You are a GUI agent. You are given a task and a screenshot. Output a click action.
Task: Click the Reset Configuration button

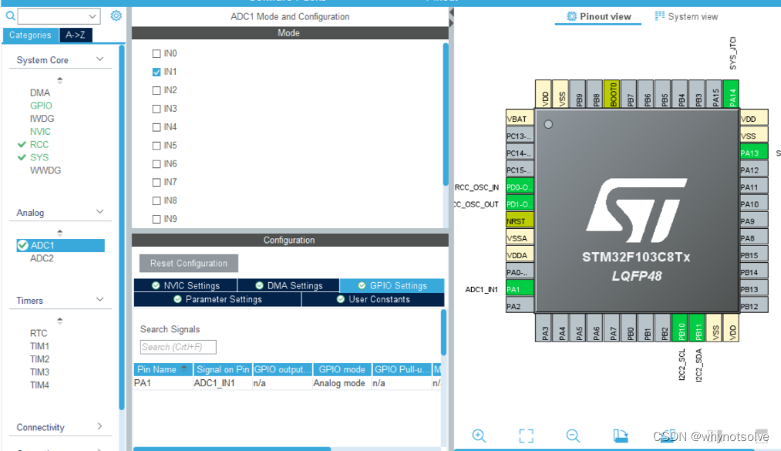tap(189, 264)
